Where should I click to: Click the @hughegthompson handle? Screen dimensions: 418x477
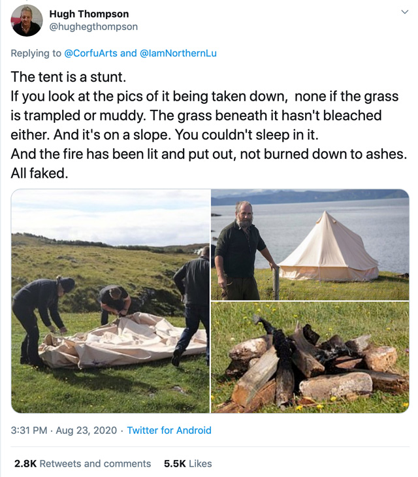click(x=93, y=27)
